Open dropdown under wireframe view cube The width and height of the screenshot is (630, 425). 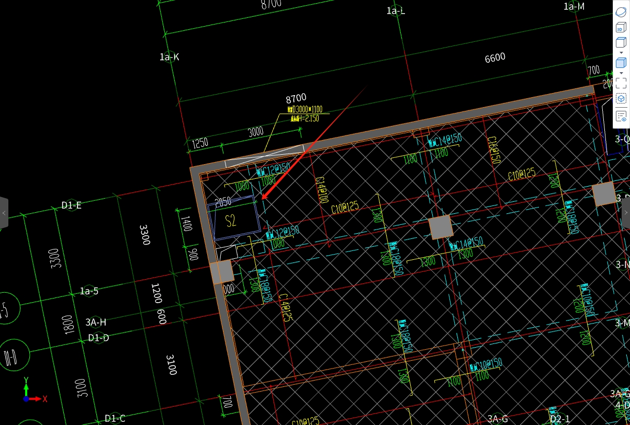point(621,53)
